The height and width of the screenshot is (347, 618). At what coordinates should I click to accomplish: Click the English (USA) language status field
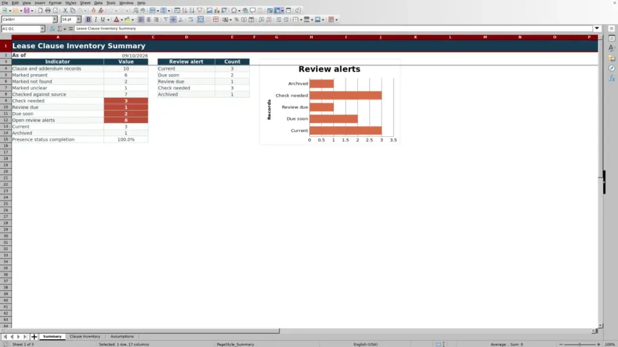click(x=365, y=344)
